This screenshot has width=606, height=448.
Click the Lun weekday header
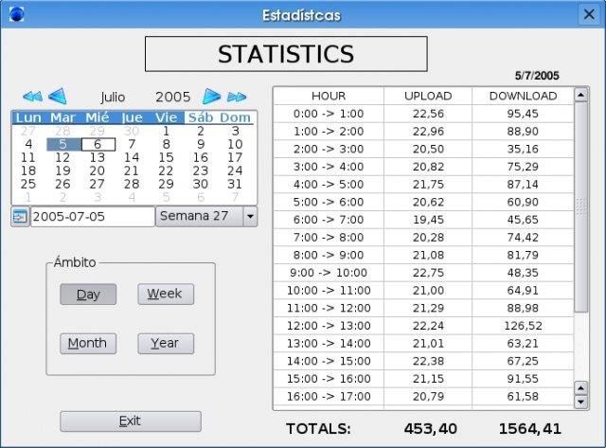28,117
